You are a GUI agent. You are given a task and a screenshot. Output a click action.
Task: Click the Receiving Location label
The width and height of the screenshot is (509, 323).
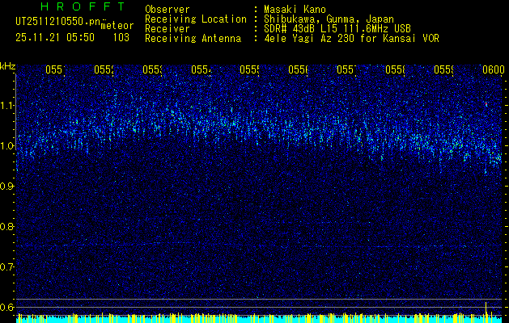pyautogui.click(x=196, y=19)
